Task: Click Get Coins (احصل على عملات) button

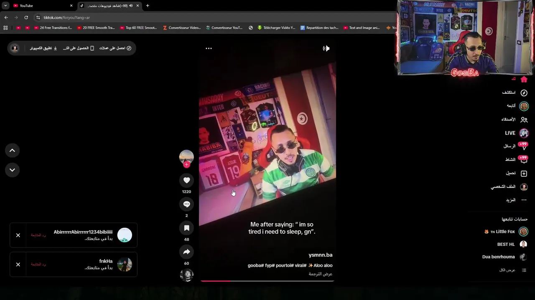Action: coord(115,48)
